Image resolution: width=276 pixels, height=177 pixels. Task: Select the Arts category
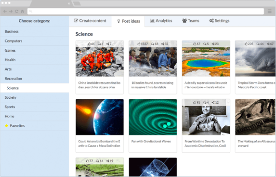tap(35, 69)
